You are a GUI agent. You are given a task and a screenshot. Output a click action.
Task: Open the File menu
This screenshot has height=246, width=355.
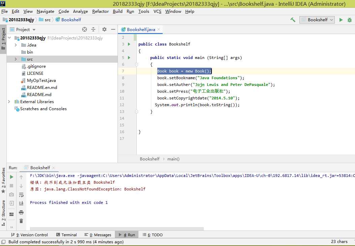[x=4, y=11]
